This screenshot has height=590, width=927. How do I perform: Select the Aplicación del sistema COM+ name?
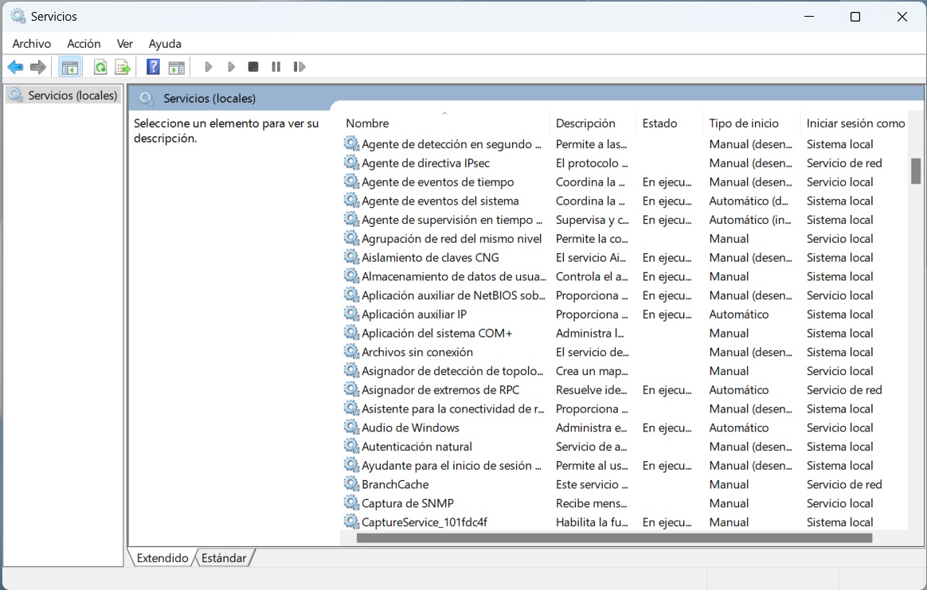[x=437, y=334]
